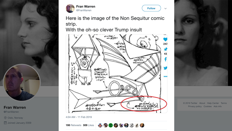Share the tweet via Facebook icon

[x=165, y=59]
